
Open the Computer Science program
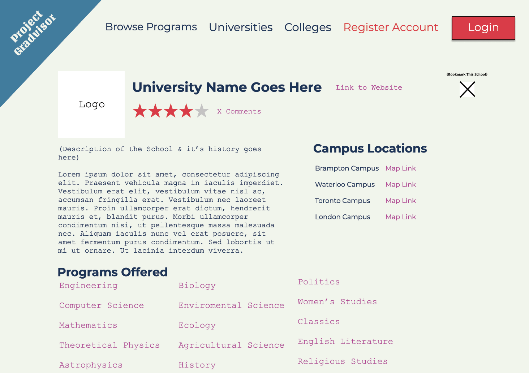102,305
